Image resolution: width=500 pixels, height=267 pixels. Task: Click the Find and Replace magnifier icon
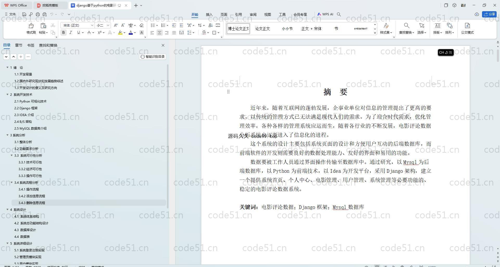[x=406, y=26]
